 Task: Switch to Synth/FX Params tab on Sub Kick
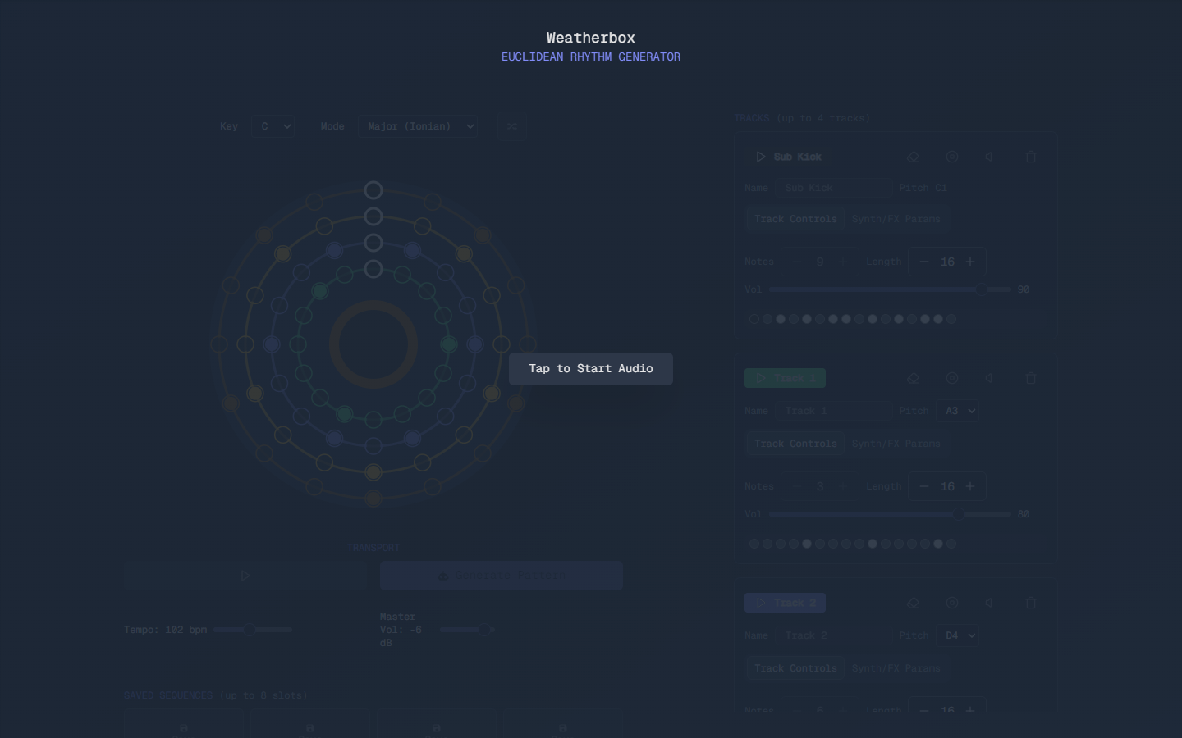[896, 219]
